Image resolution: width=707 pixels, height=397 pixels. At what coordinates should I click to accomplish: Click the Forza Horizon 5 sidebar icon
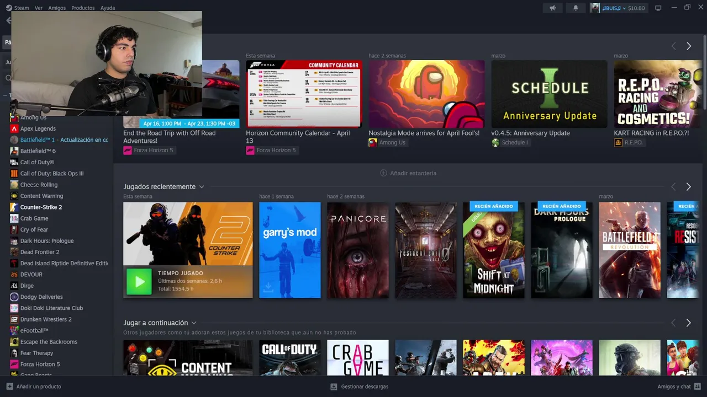[14, 364]
